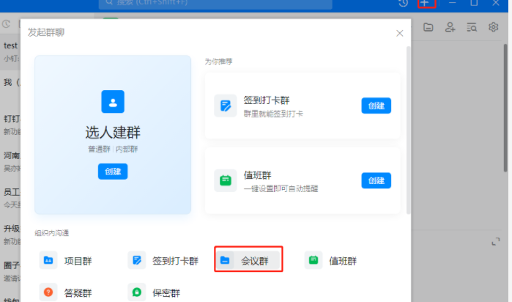
Task: Select 会议群 group type
Action: pos(248,260)
